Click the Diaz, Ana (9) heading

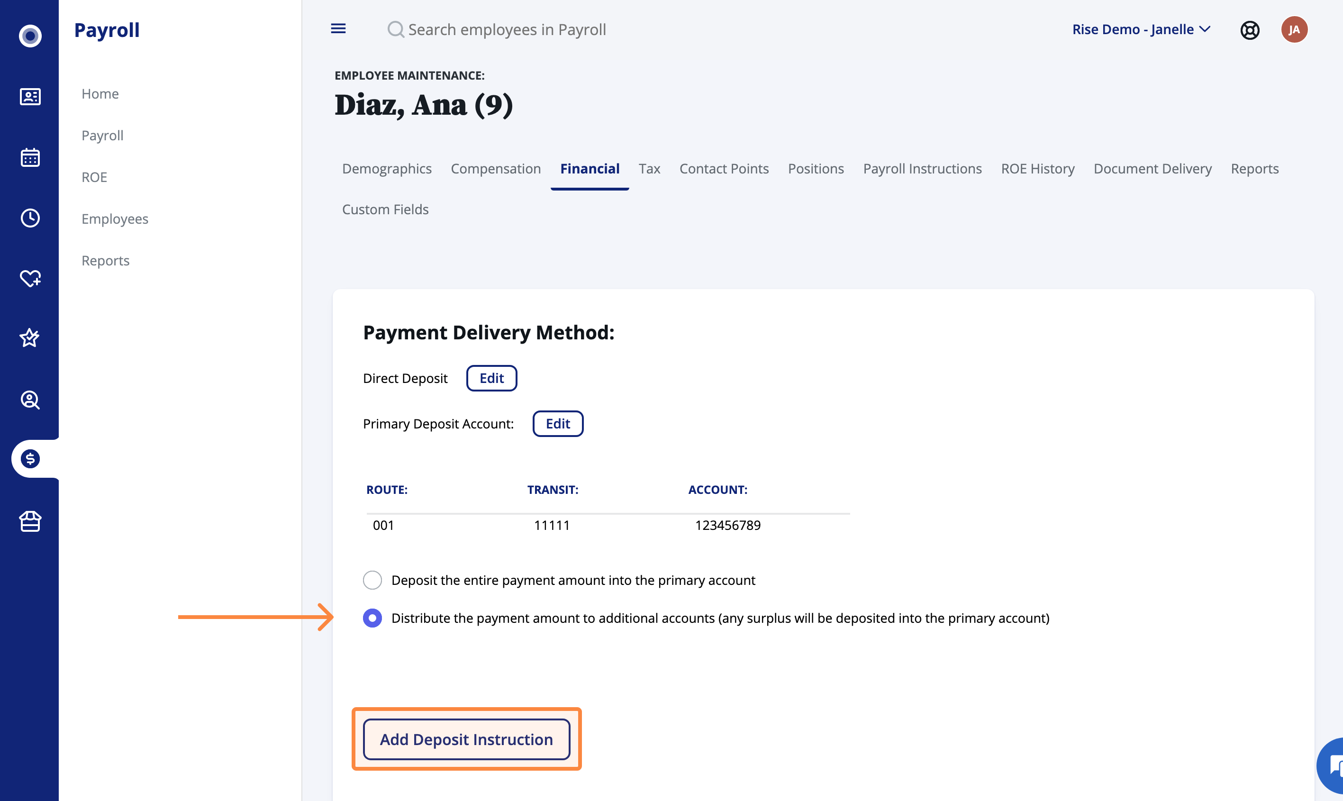click(x=424, y=104)
